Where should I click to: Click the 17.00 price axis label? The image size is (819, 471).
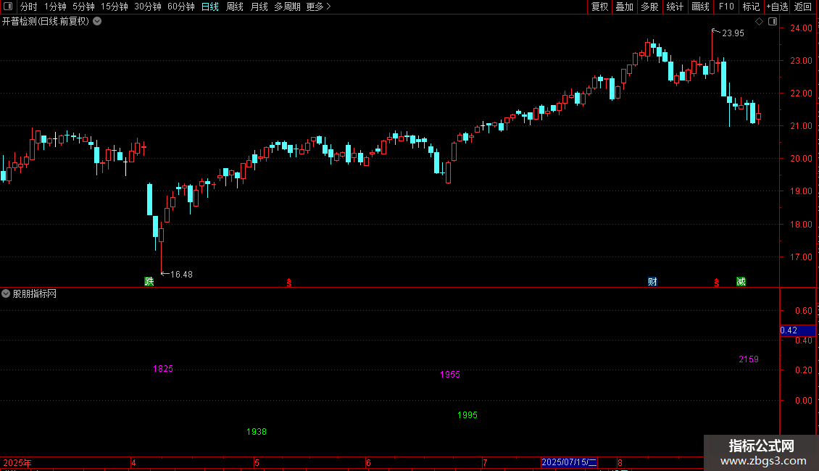801,257
